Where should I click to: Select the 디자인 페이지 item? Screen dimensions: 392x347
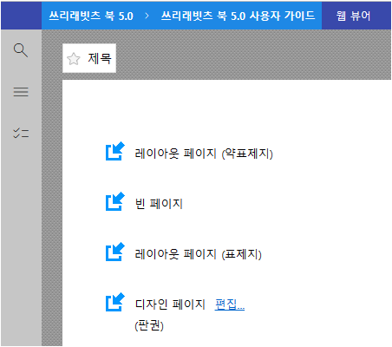coord(170,304)
